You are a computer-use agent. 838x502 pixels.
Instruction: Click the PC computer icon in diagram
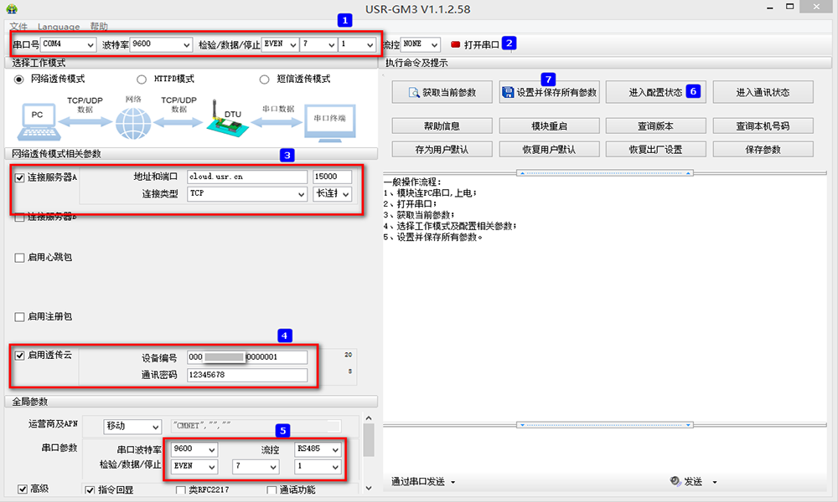37,121
